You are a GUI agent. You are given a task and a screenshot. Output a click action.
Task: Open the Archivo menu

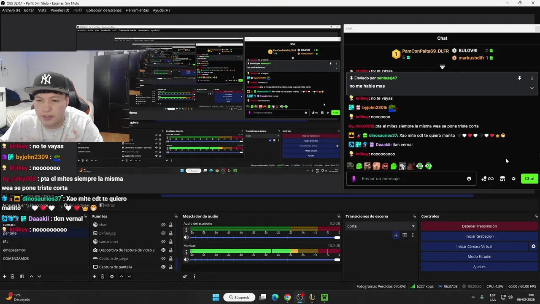(x=11, y=10)
